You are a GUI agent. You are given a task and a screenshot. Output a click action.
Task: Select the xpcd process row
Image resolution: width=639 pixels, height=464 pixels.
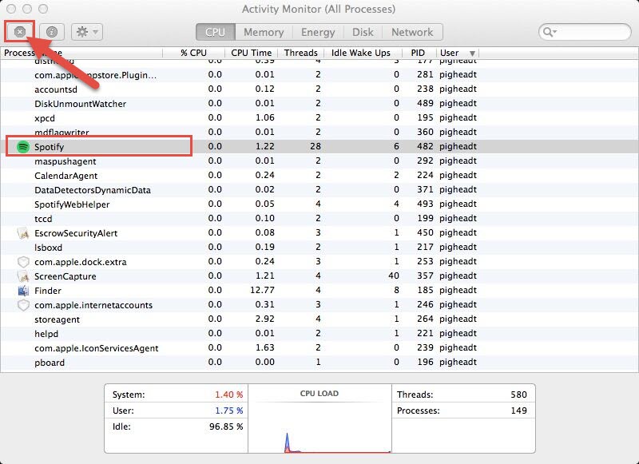tap(319, 118)
